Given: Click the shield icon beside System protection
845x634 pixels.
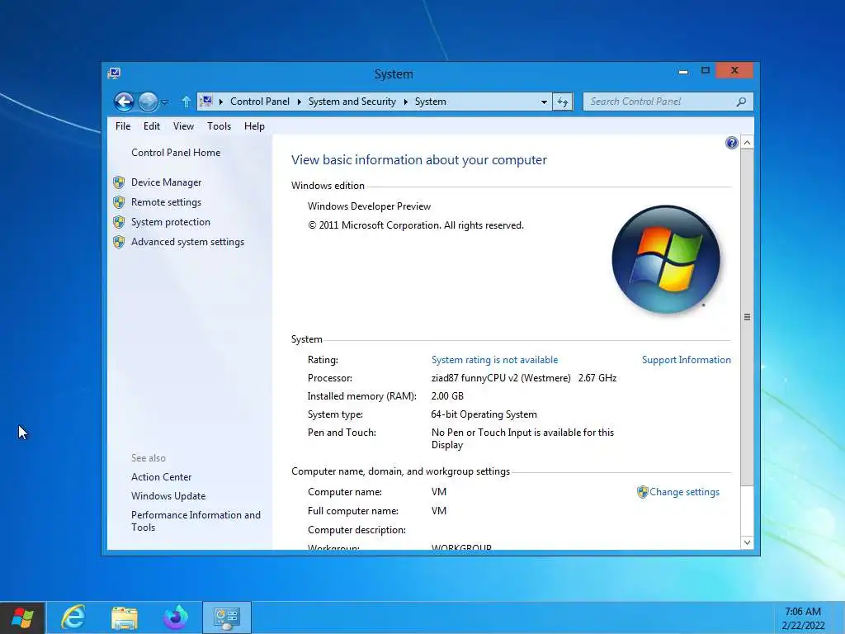Looking at the screenshot, I should click(x=119, y=222).
